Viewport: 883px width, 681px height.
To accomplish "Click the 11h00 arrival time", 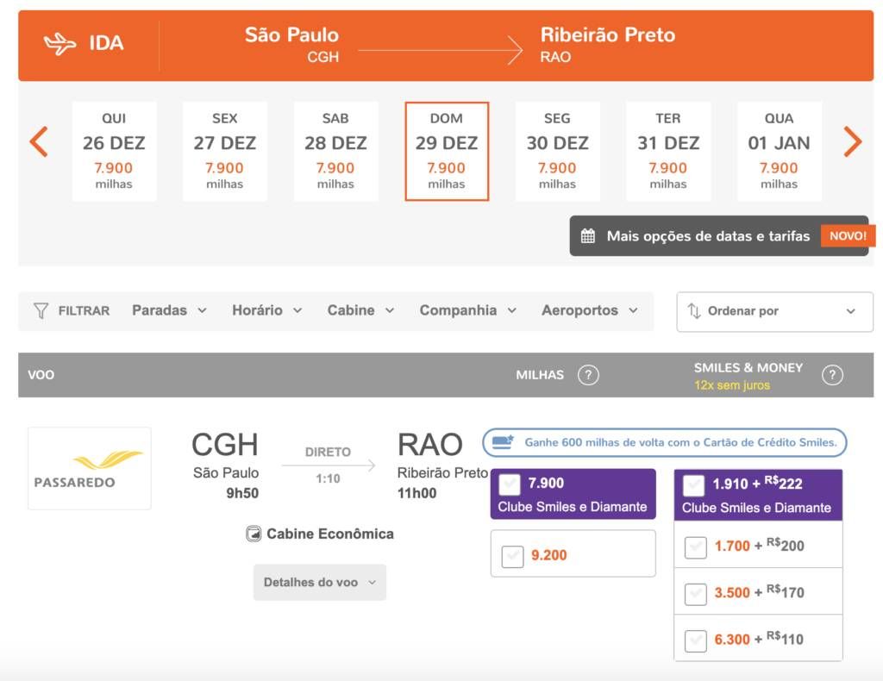I will coord(416,493).
